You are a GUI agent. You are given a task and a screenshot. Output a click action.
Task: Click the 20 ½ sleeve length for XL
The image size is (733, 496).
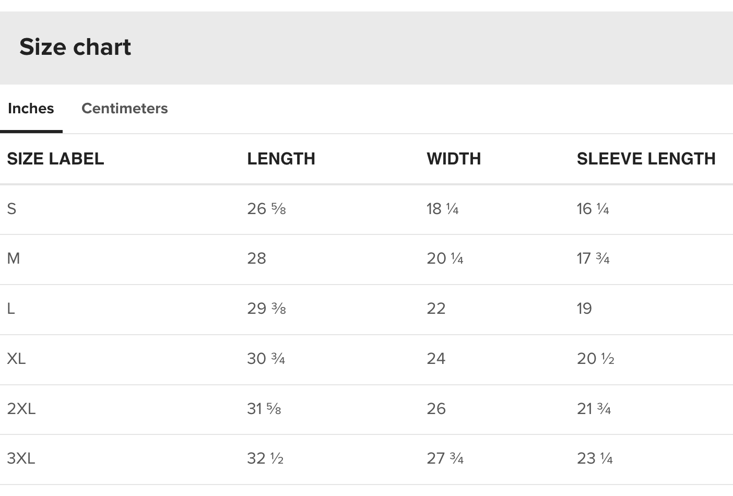point(595,359)
